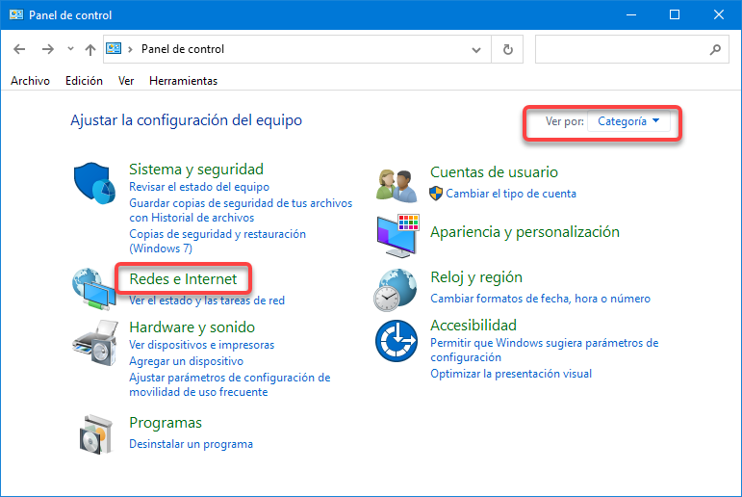Click Optimizar la presentación visual
This screenshot has height=497, width=742.
[x=511, y=374]
